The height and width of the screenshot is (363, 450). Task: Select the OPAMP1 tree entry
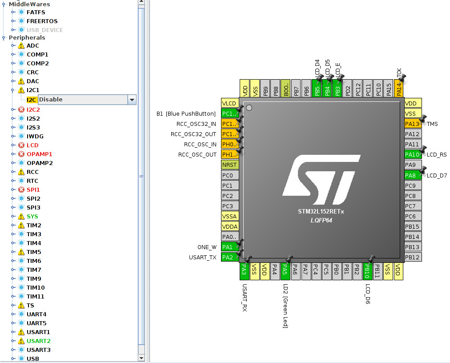[x=39, y=154]
